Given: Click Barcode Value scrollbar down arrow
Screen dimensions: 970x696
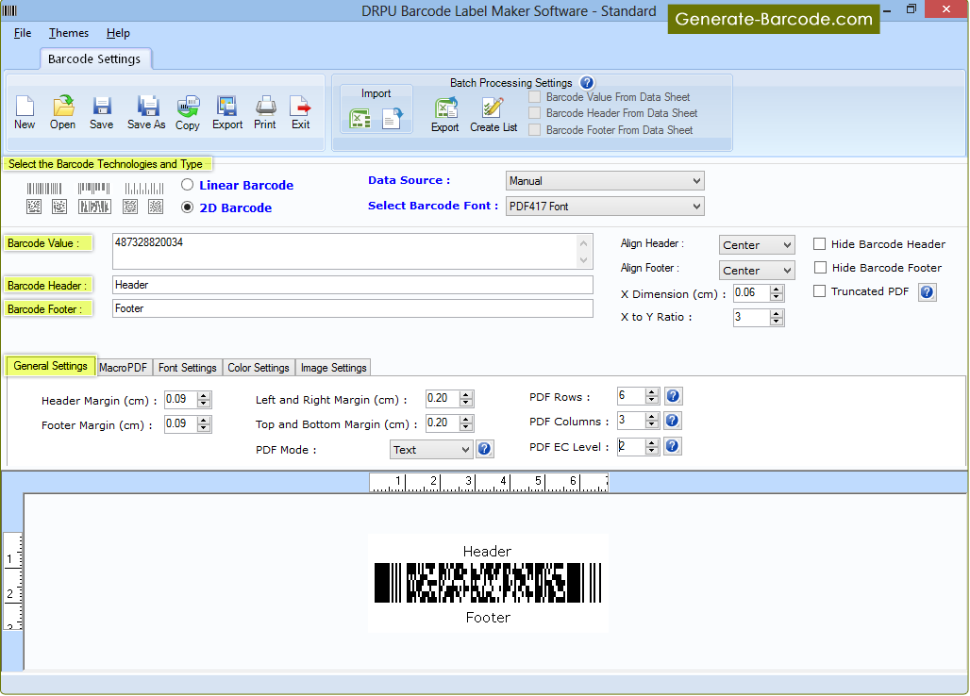Looking at the screenshot, I should pos(584,260).
